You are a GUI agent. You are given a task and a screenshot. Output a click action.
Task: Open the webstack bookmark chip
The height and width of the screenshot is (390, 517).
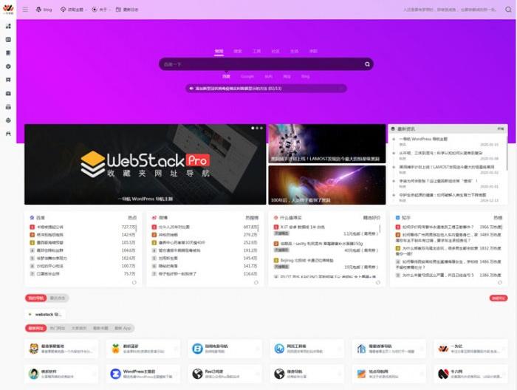coord(45,315)
